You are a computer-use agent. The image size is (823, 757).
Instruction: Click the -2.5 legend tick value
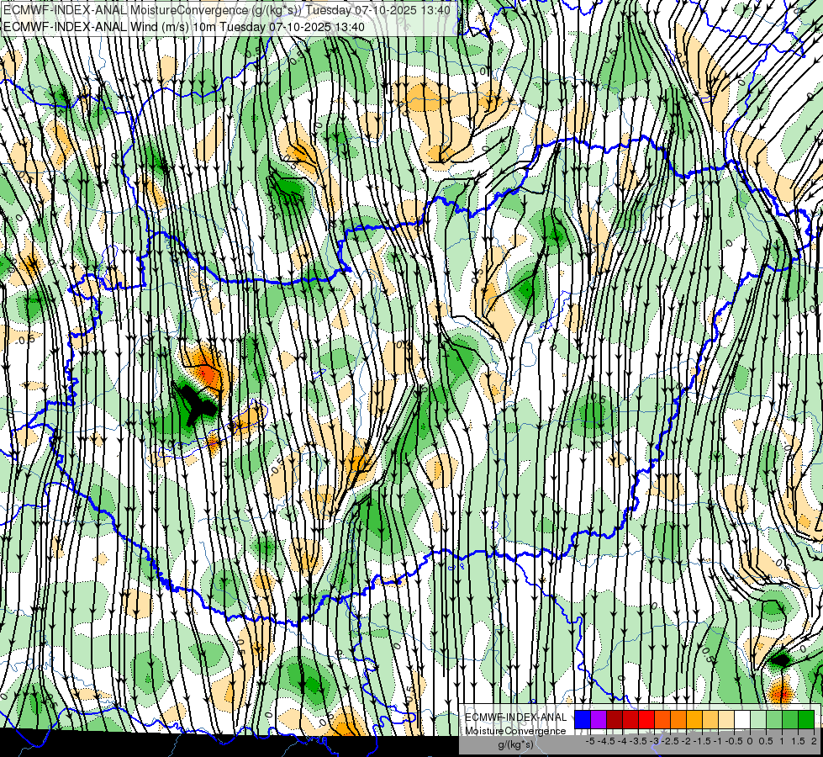click(670, 741)
